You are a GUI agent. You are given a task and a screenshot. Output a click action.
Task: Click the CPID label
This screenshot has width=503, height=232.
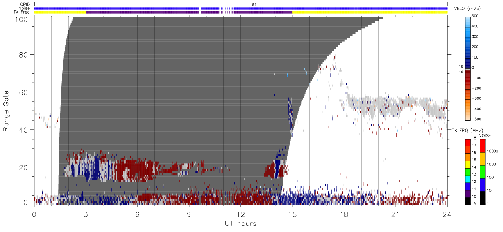coord(25,4)
